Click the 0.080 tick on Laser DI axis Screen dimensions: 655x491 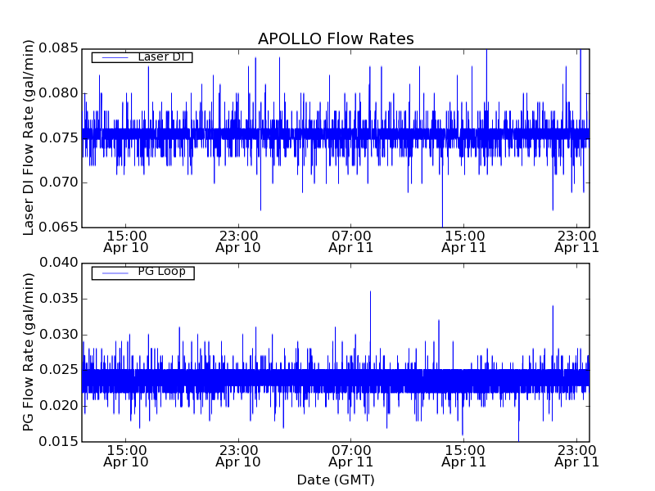pos(58,93)
